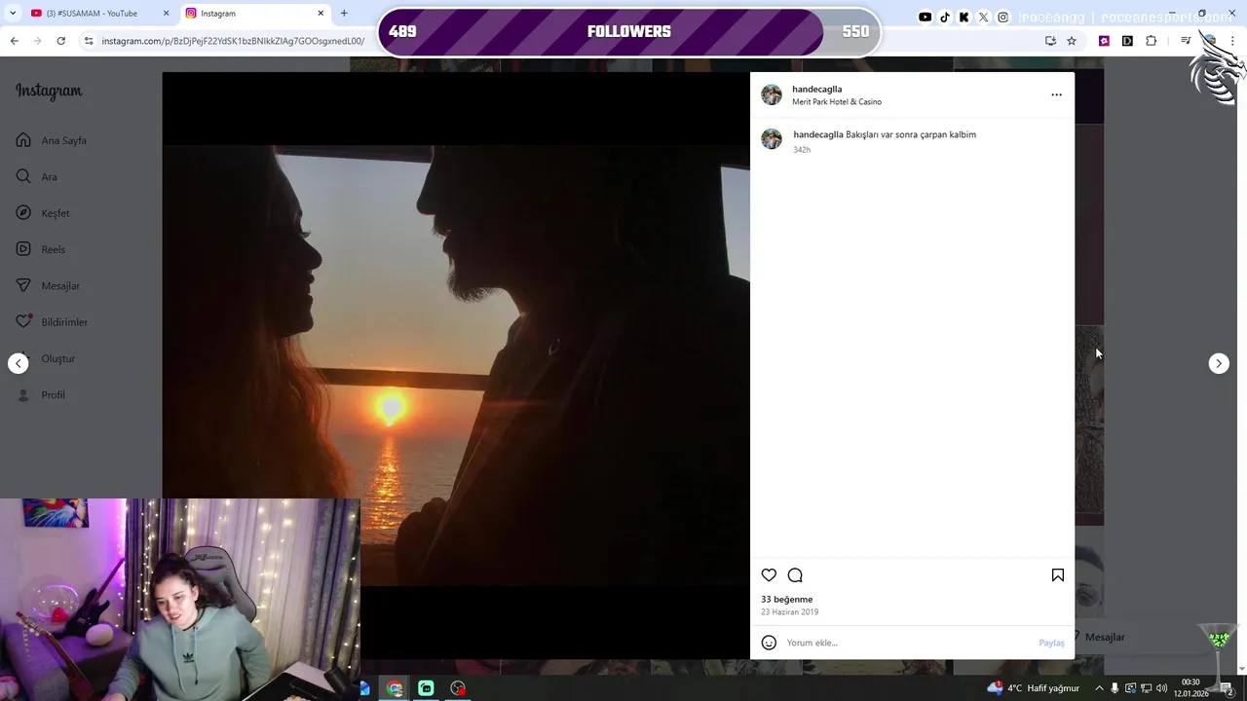Close the YouTube tab
The height and width of the screenshot is (701, 1247).
pyautogui.click(x=166, y=14)
